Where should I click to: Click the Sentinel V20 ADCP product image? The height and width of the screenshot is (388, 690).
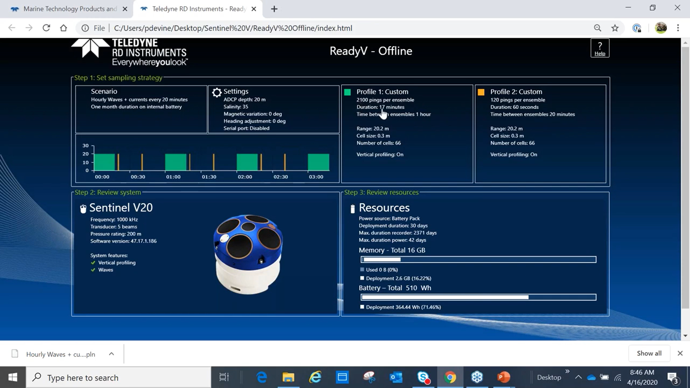(248, 254)
